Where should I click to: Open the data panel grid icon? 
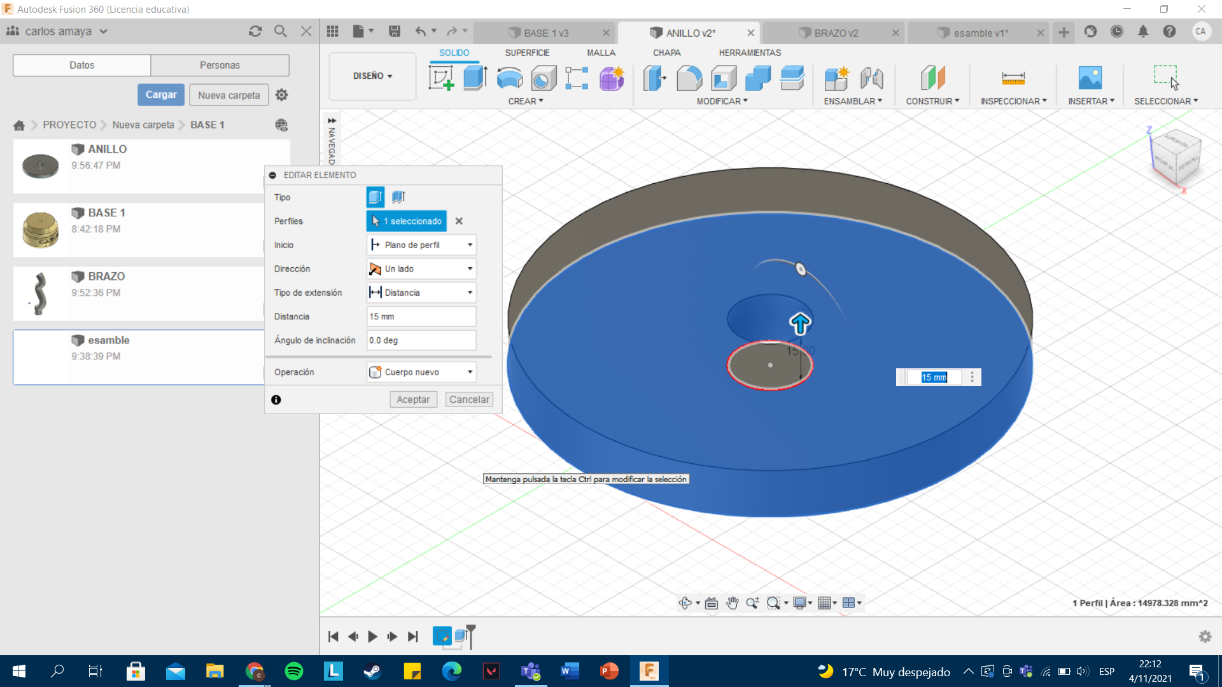pyautogui.click(x=332, y=31)
